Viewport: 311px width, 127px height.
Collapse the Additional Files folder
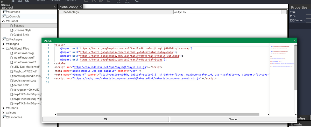pos(3,49)
